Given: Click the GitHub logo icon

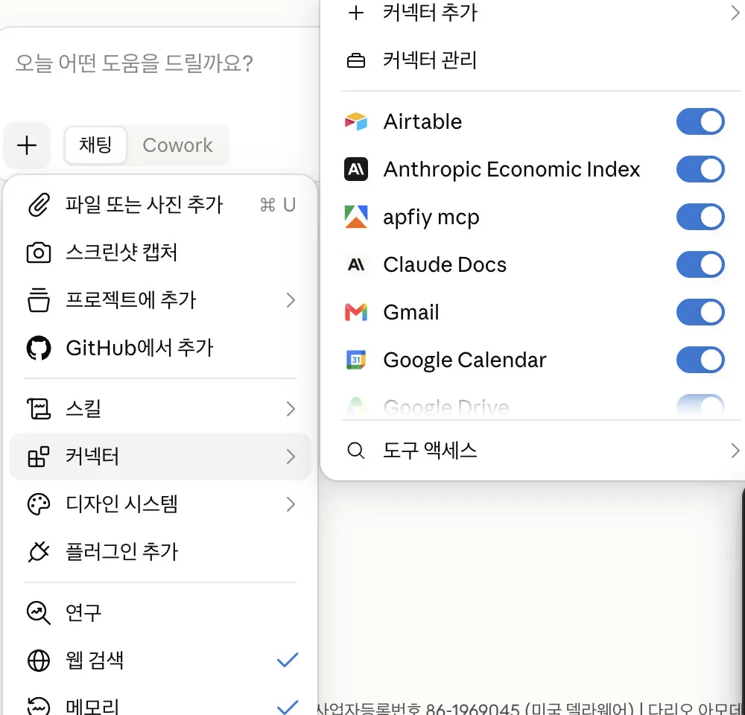Looking at the screenshot, I should pos(39,348).
